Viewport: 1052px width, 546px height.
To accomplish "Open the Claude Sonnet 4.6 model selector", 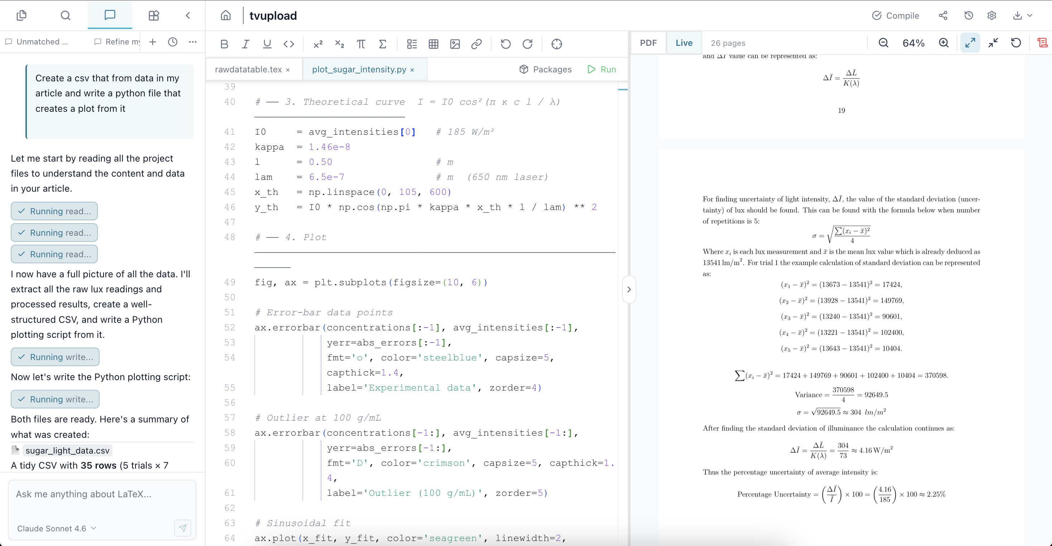I will tap(57, 528).
